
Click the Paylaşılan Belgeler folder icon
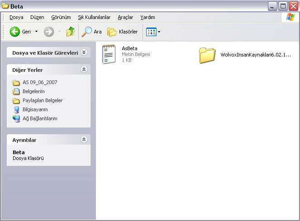(16, 101)
